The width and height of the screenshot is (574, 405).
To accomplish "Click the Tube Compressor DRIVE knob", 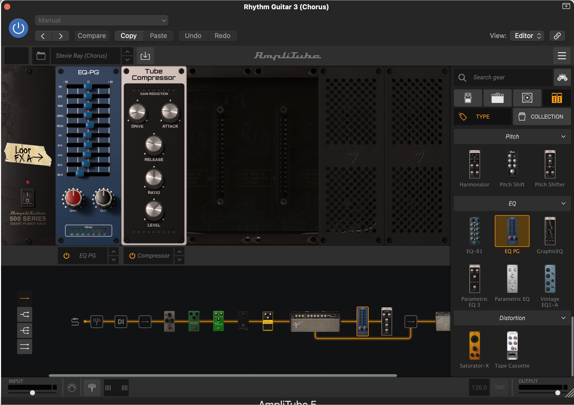I will [137, 112].
